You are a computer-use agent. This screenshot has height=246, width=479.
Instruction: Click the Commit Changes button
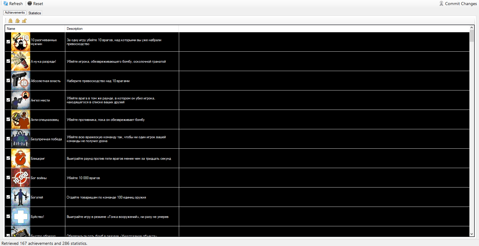point(458,4)
